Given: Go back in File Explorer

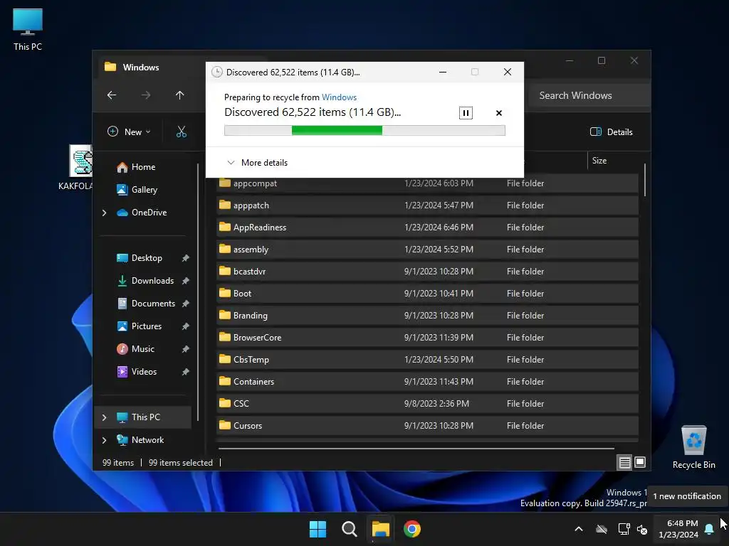Looking at the screenshot, I should (112, 95).
